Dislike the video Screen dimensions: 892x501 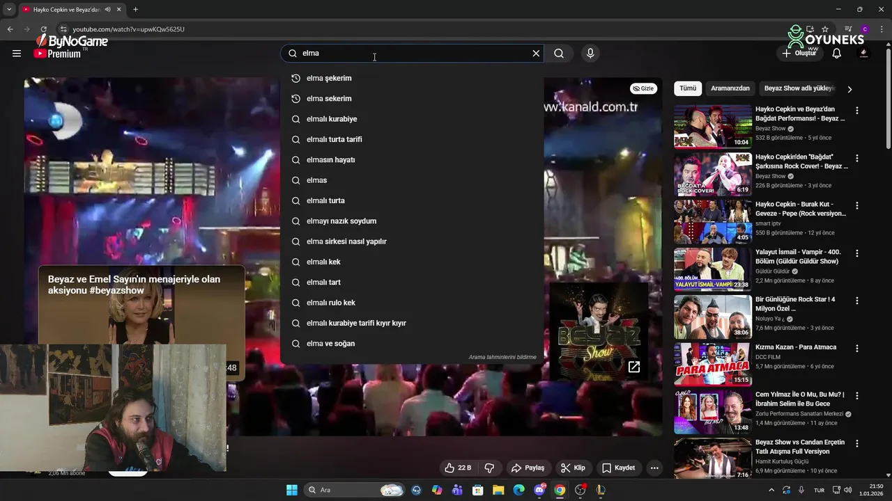point(489,468)
